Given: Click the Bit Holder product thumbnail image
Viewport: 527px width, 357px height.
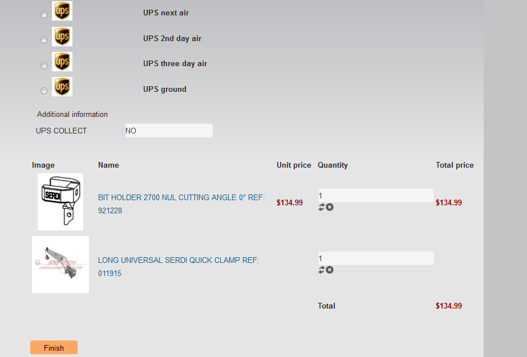Looking at the screenshot, I should [60, 202].
